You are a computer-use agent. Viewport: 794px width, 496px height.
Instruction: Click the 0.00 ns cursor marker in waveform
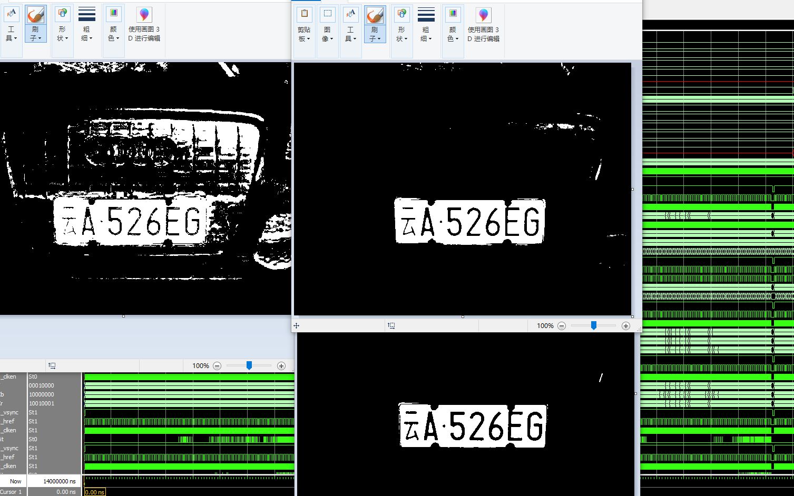tap(94, 492)
